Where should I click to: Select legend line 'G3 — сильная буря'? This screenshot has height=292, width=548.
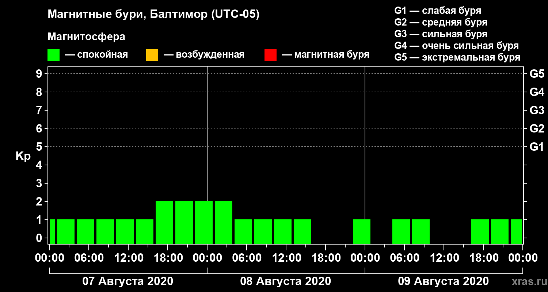(441, 34)
